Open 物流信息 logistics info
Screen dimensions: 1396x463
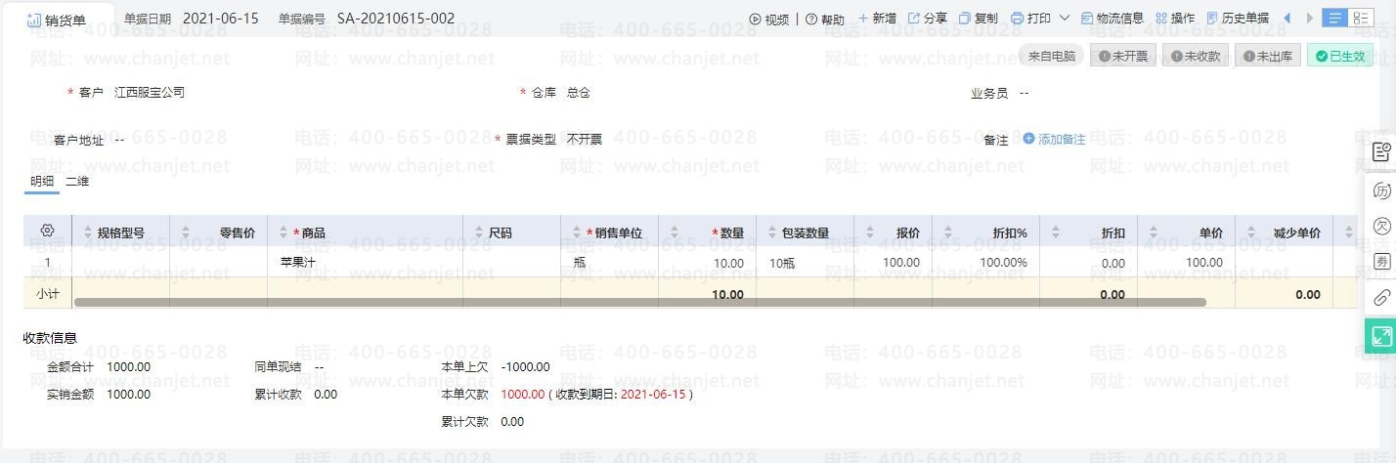[x=1112, y=19]
